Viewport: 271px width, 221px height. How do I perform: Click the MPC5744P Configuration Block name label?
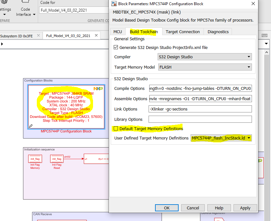(66, 131)
